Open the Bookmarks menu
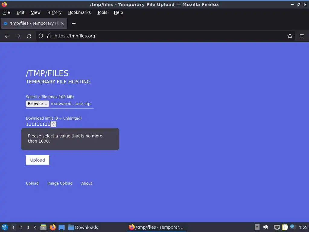This screenshot has height=232, width=309. click(79, 12)
